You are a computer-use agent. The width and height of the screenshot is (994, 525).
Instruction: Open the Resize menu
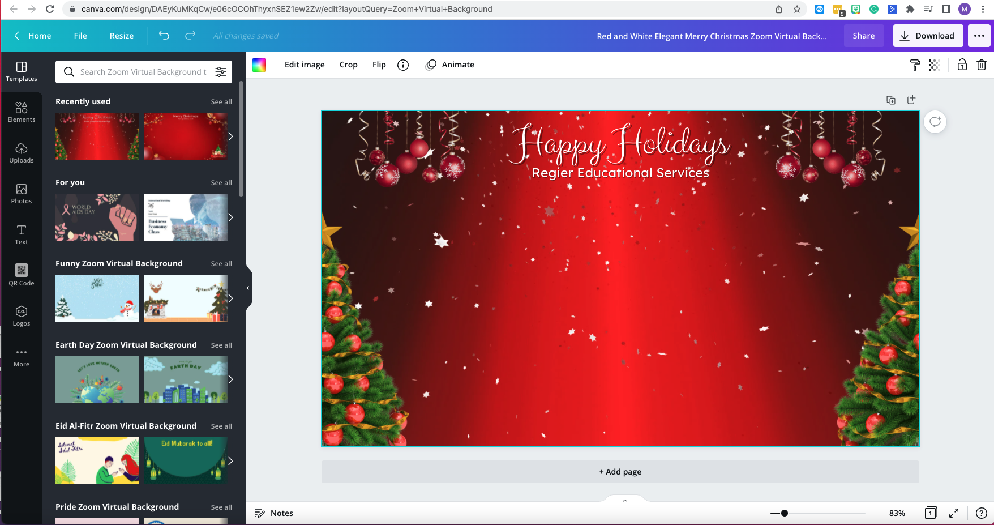[x=122, y=36]
